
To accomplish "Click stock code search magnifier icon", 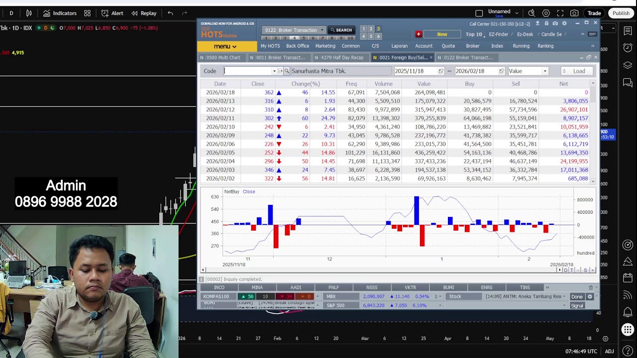I will pyautogui.click(x=287, y=71).
